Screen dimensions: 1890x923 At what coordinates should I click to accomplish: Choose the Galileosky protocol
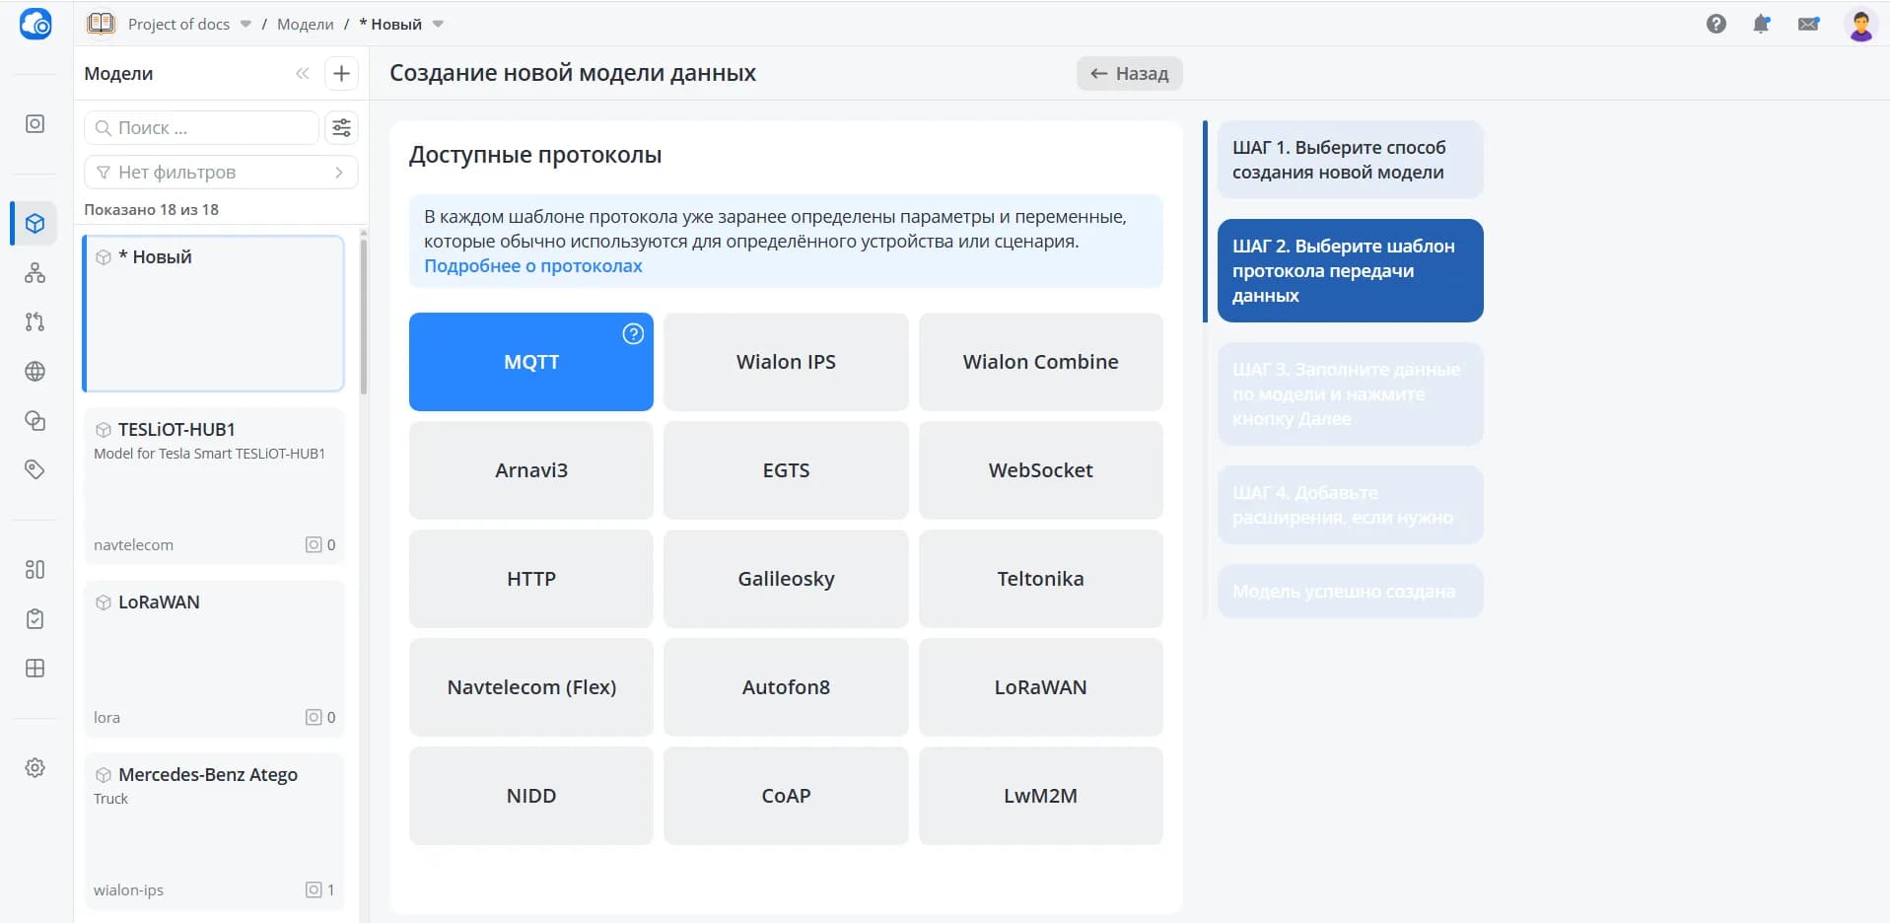point(786,579)
